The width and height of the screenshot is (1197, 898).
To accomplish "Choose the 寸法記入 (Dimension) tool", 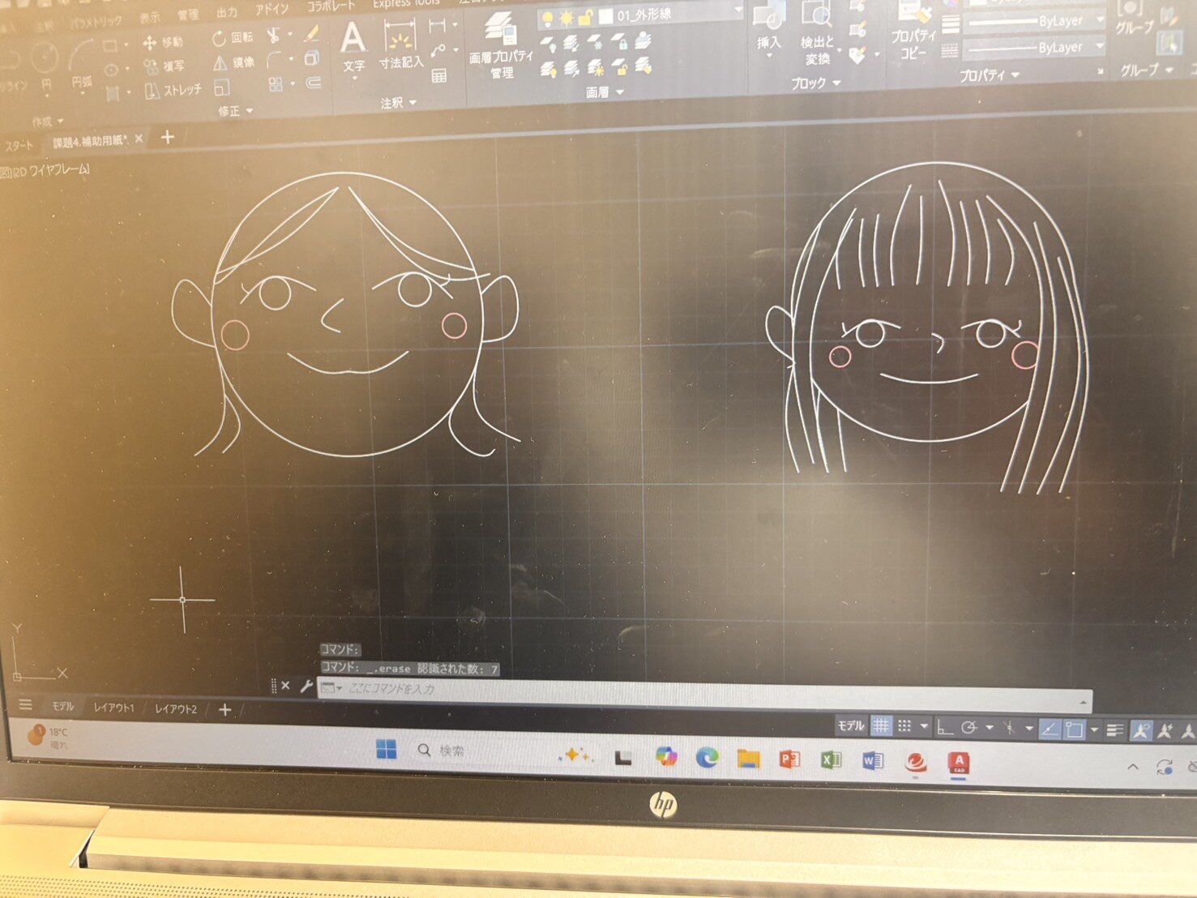I will coord(400,47).
